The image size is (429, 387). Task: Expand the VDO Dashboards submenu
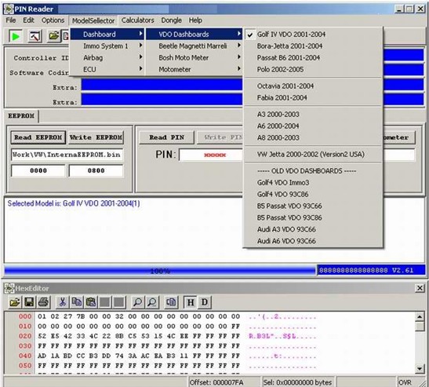pos(194,35)
